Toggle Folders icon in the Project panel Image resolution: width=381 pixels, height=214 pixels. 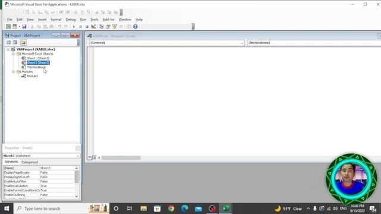coord(23,42)
